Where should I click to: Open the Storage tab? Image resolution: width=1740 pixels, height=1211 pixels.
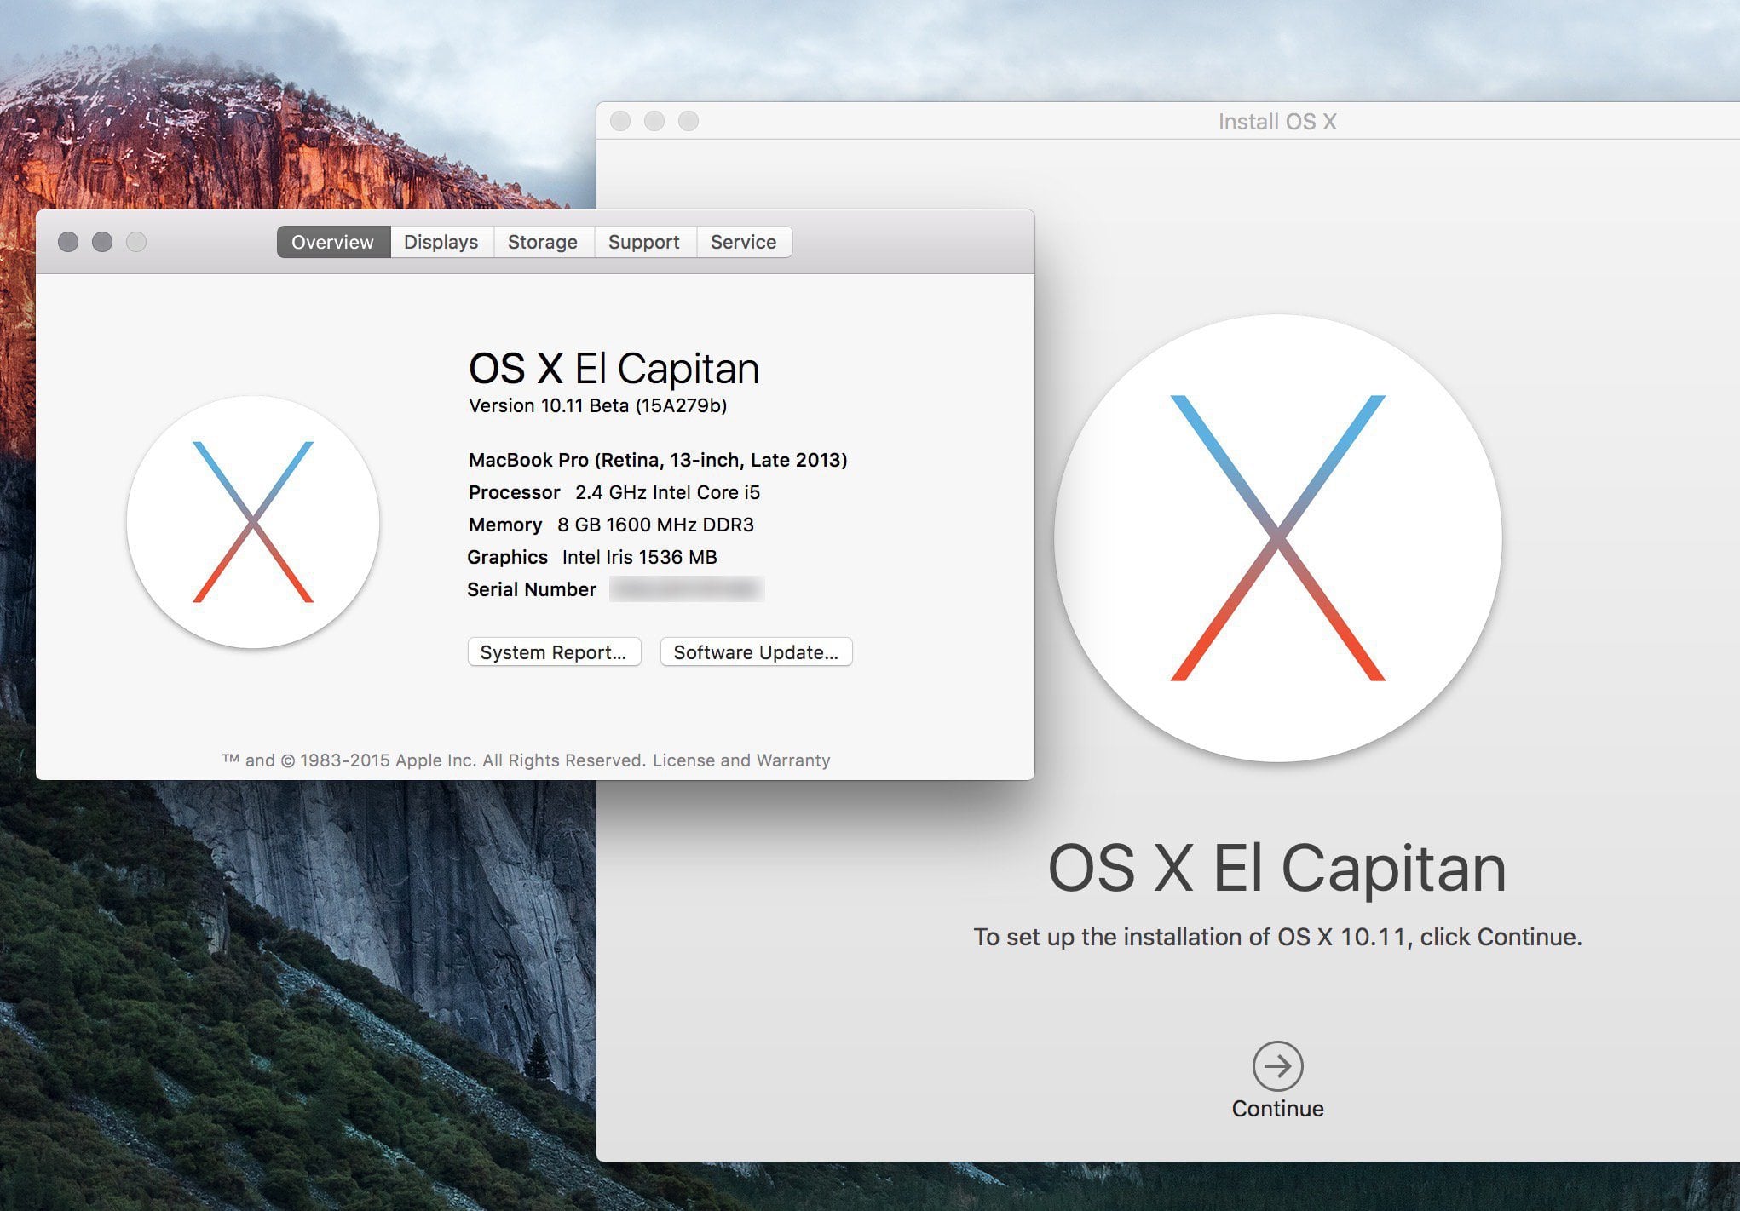pyautogui.click(x=542, y=242)
